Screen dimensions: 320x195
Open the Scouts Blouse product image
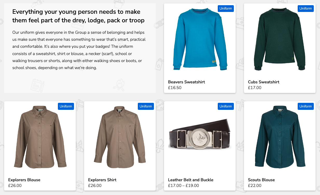[280, 137]
